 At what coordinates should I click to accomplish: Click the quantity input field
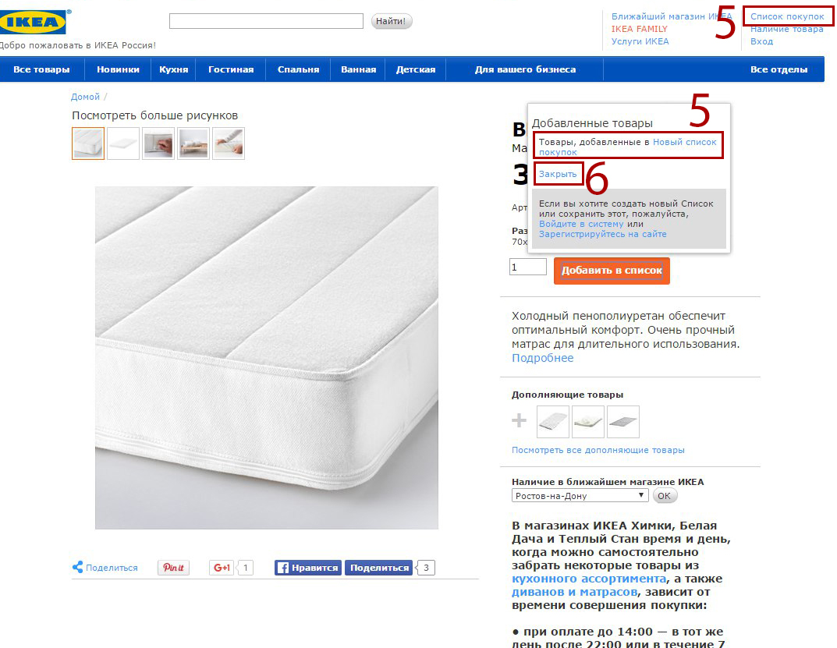(x=527, y=267)
